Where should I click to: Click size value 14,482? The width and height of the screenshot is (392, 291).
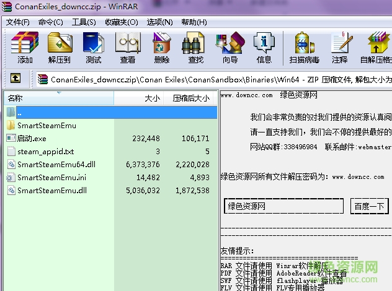click(148, 178)
